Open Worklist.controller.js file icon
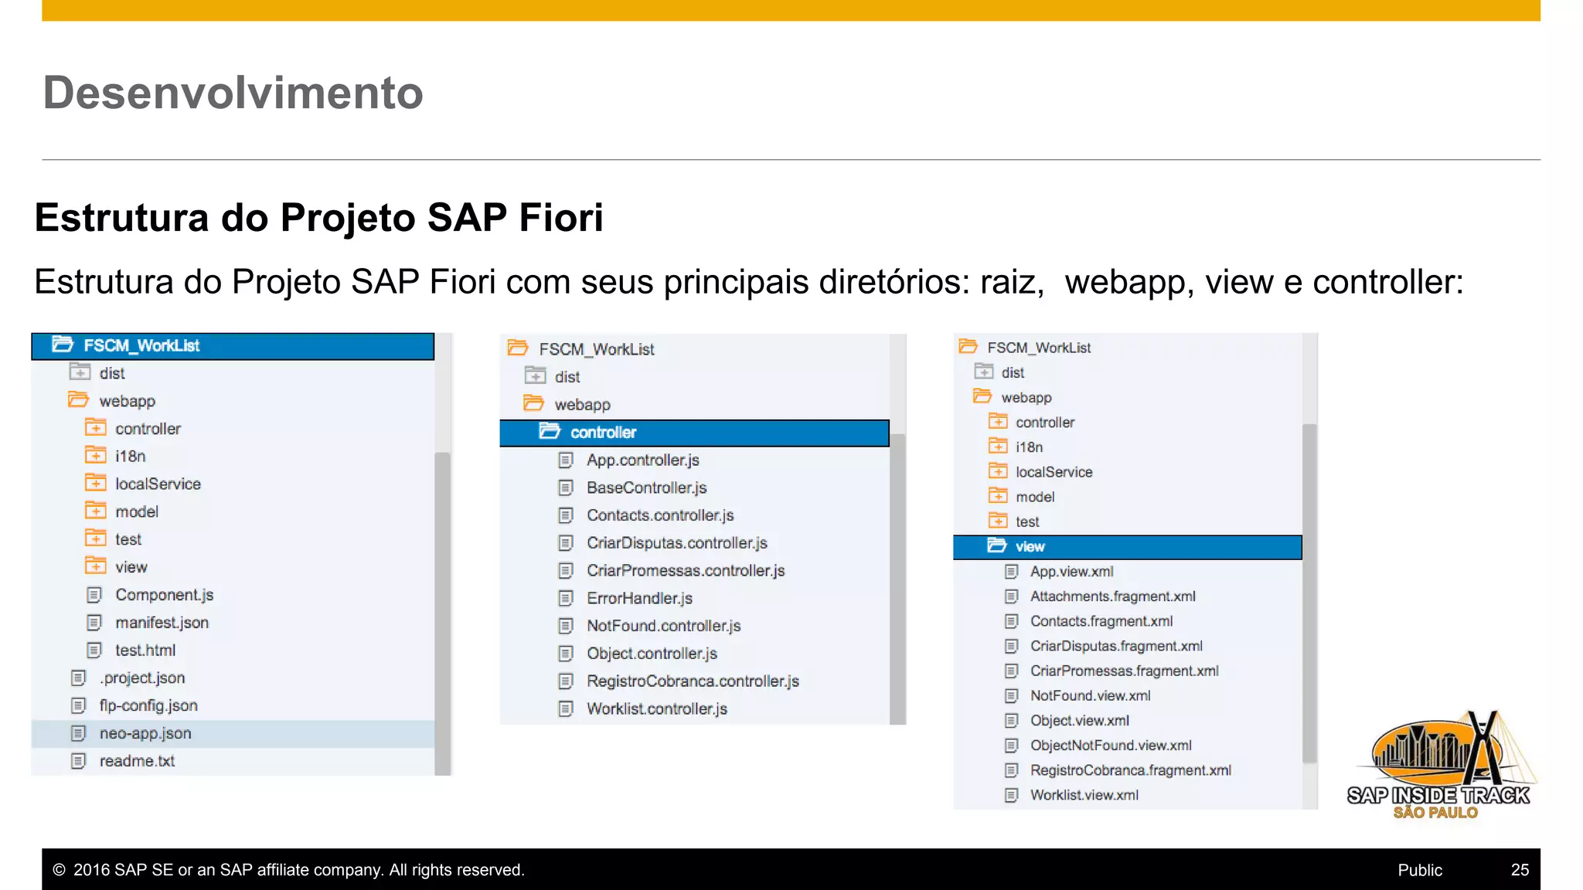Screen dimensions: 1583x890 tap(567, 709)
